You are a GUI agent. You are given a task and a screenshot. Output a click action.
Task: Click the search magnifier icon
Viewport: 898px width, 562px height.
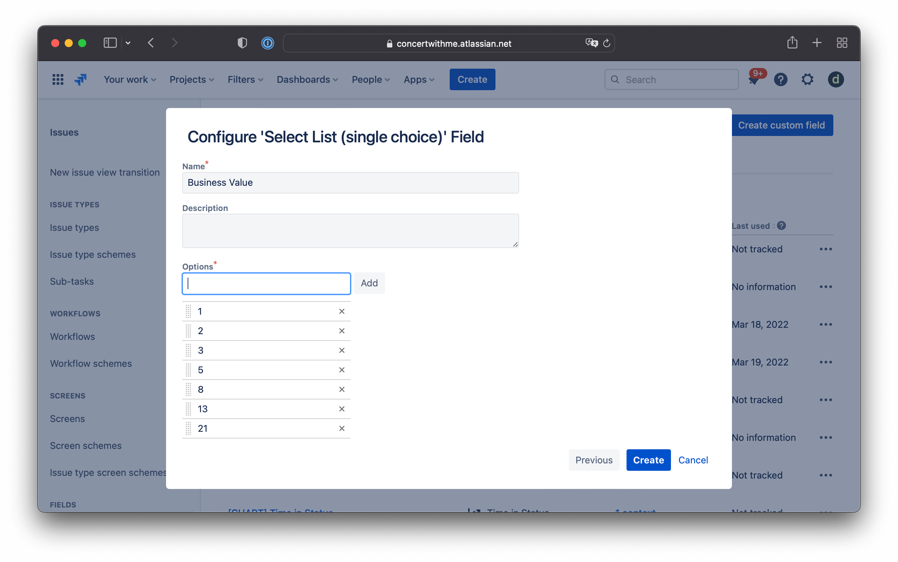click(615, 79)
